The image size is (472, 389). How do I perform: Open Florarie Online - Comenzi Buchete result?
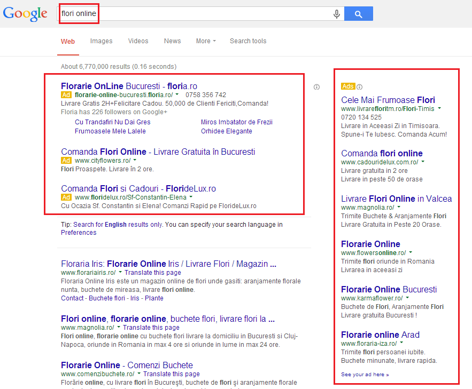pos(127,365)
